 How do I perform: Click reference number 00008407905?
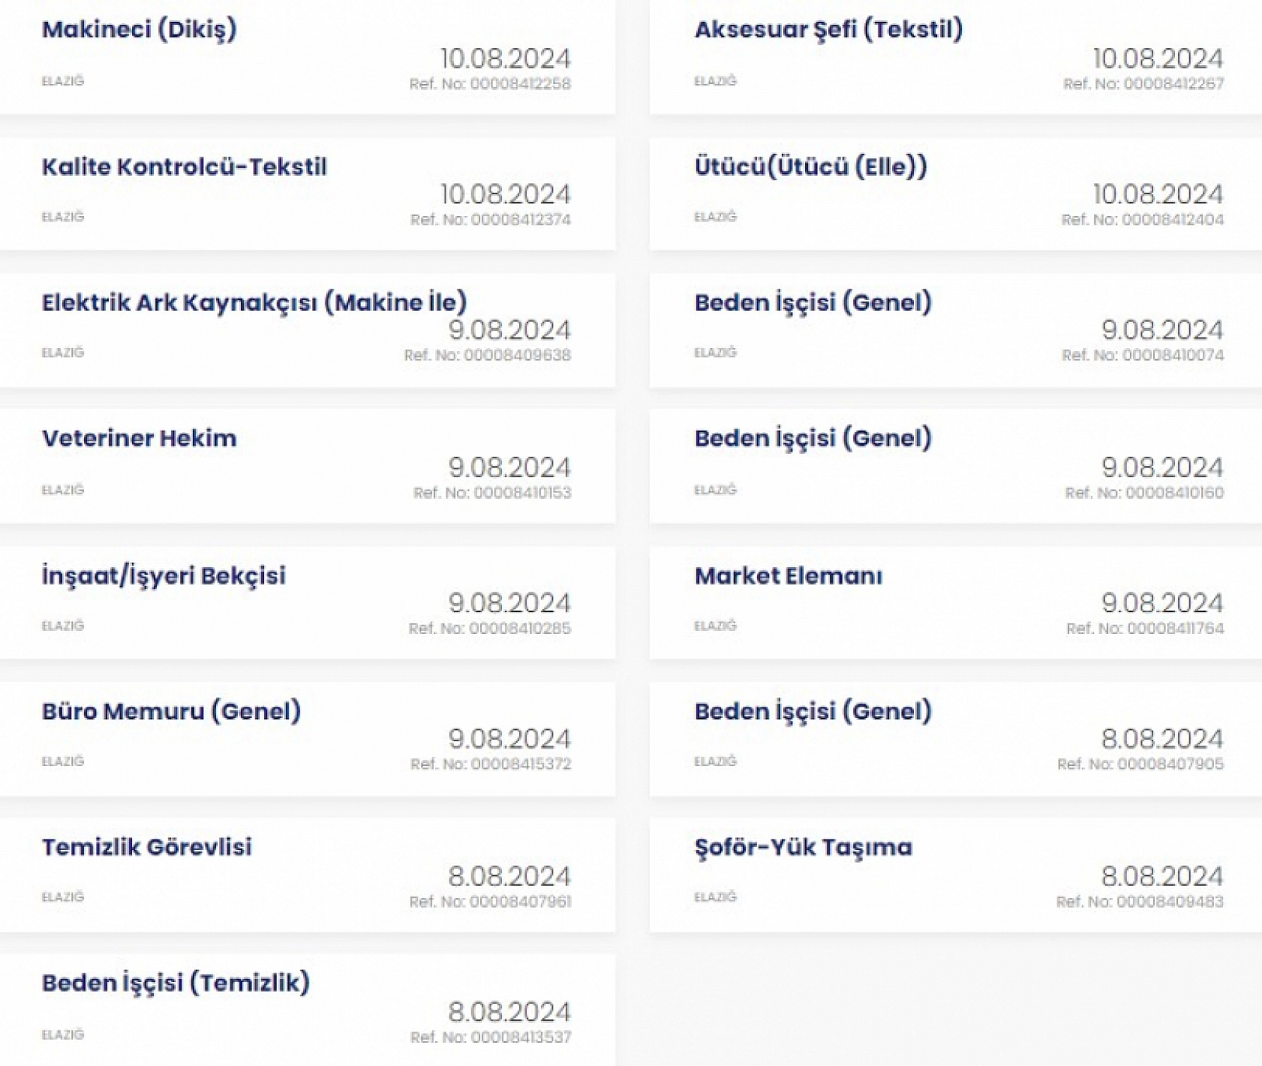click(1140, 764)
